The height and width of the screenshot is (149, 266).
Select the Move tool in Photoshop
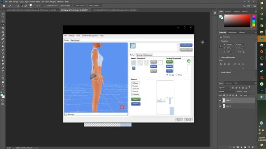click(3, 14)
